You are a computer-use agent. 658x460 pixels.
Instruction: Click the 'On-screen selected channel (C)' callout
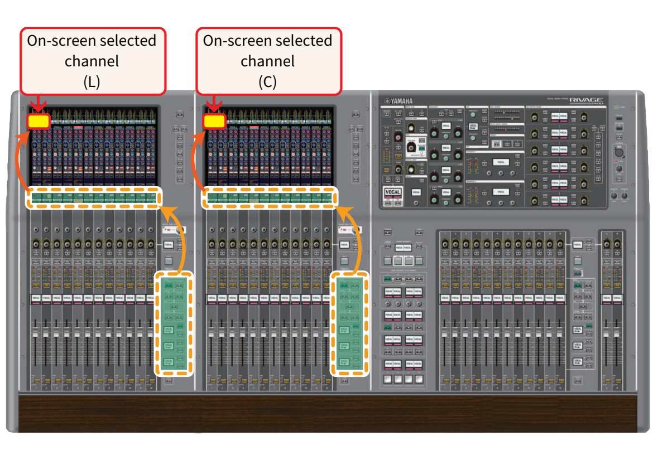268,61
